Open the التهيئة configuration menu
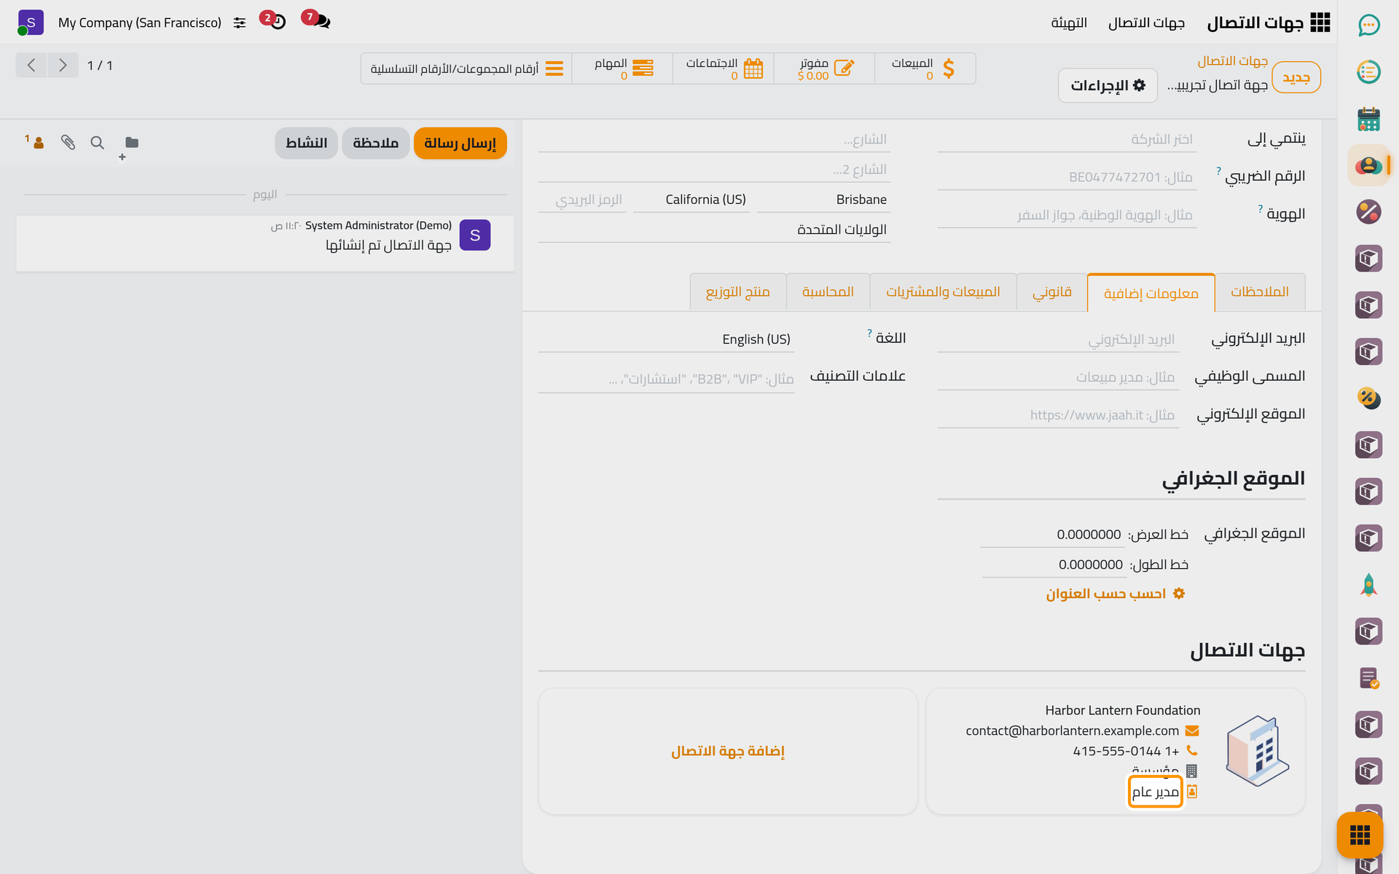 tap(1068, 23)
